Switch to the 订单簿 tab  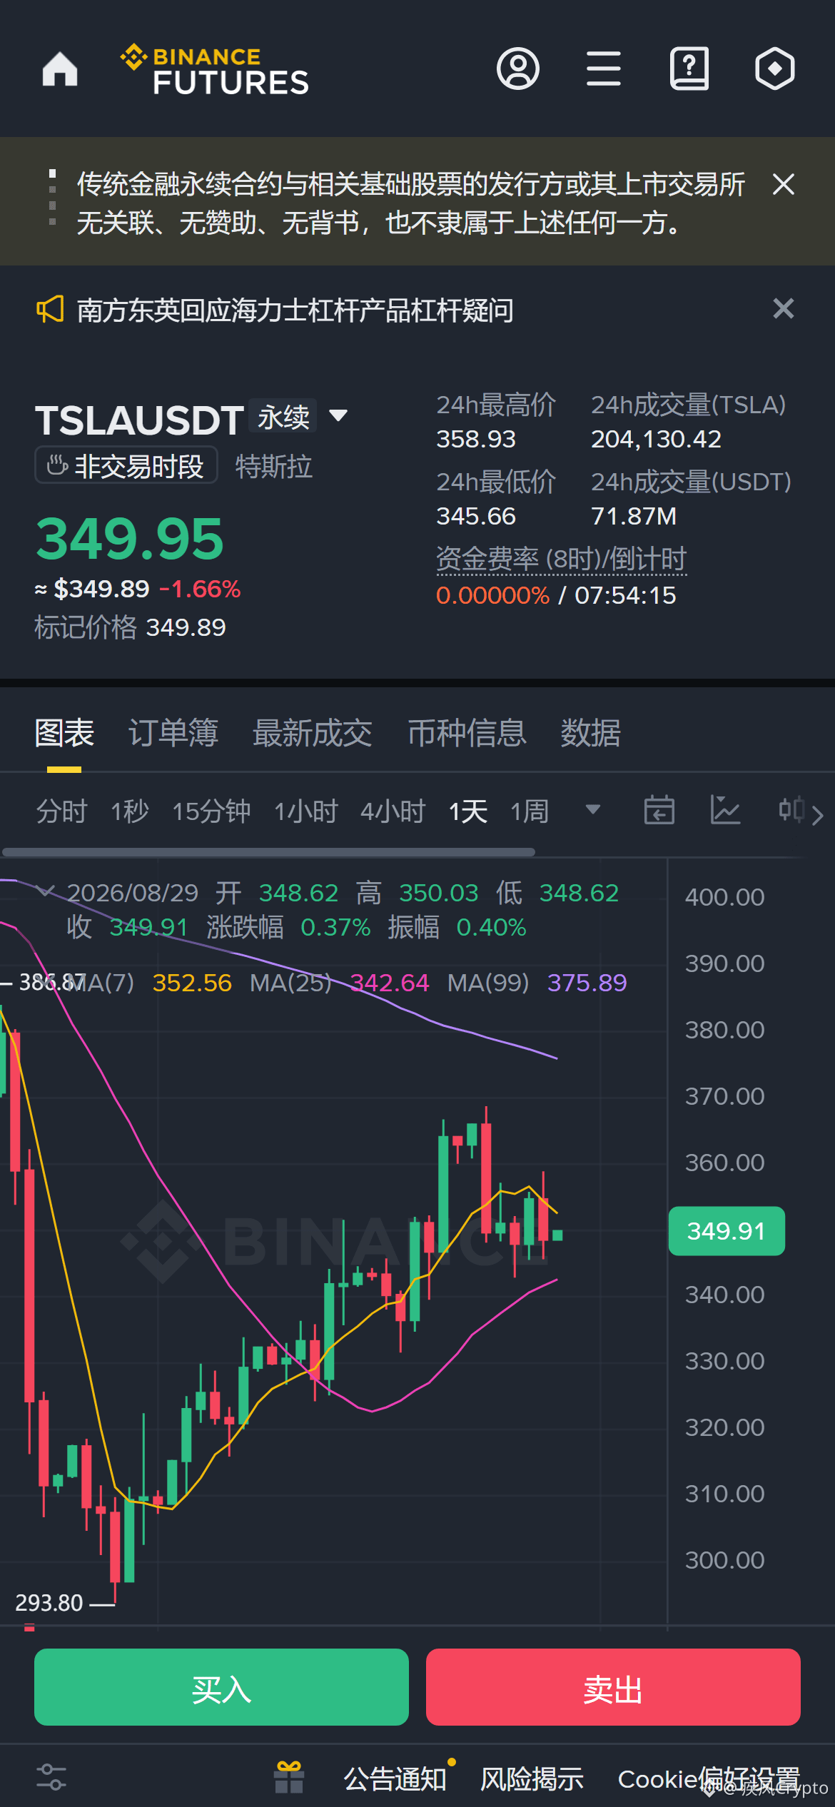(x=173, y=733)
